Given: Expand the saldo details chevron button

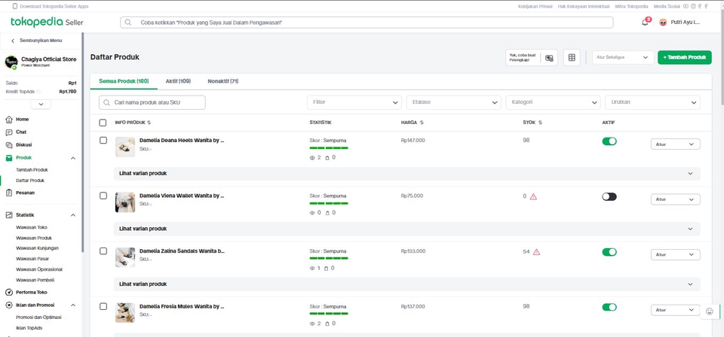Looking at the screenshot, I should (41, 105).
